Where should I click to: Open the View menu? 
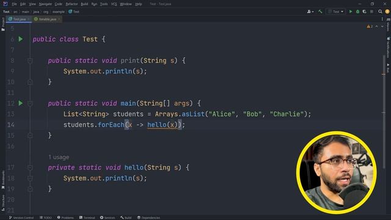point(32,4)
